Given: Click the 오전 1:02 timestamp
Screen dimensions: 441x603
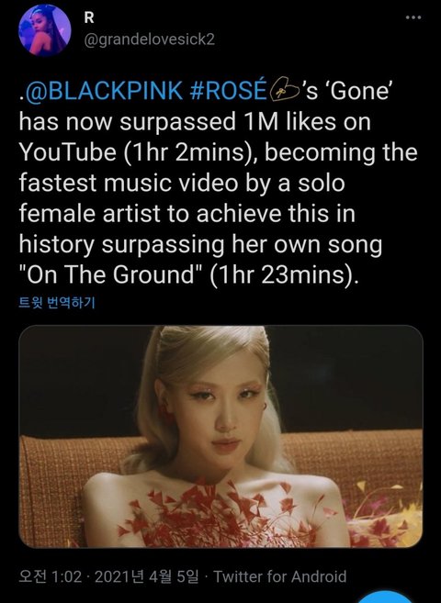Looking at the screenshot, I should (x=51, y=576).
